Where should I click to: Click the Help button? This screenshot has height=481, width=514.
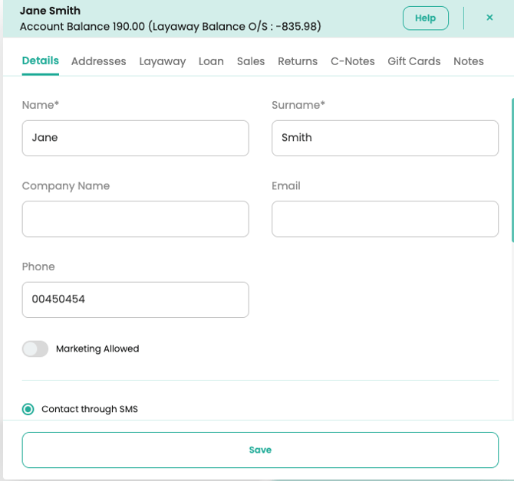425,18
